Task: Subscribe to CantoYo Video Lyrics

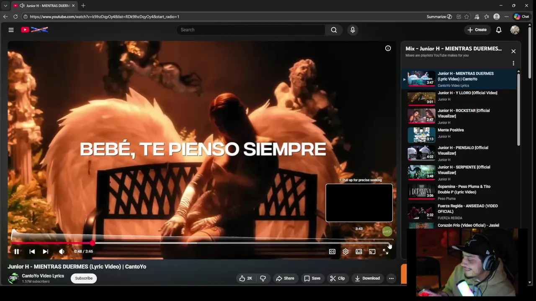Action: coord(84,278)
